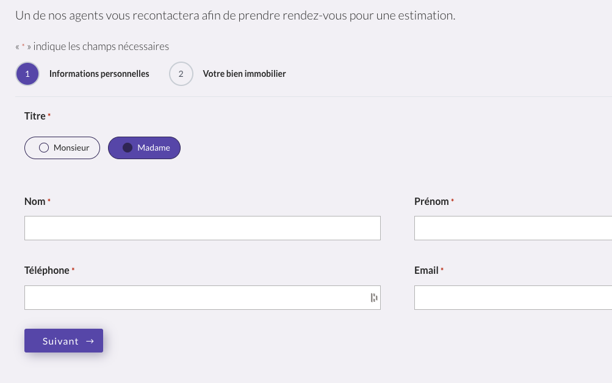Go to Votre bien immobilier step
Screen dimensions: 612x383
coord(244,74)
